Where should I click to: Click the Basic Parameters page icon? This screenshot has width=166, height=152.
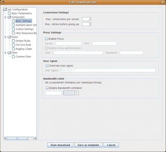click(10, 13)
